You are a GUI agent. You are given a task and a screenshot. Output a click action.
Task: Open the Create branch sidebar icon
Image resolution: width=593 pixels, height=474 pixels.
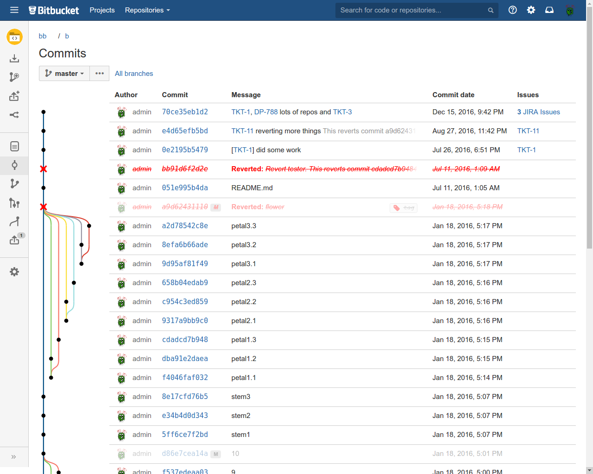coord(14,77)
